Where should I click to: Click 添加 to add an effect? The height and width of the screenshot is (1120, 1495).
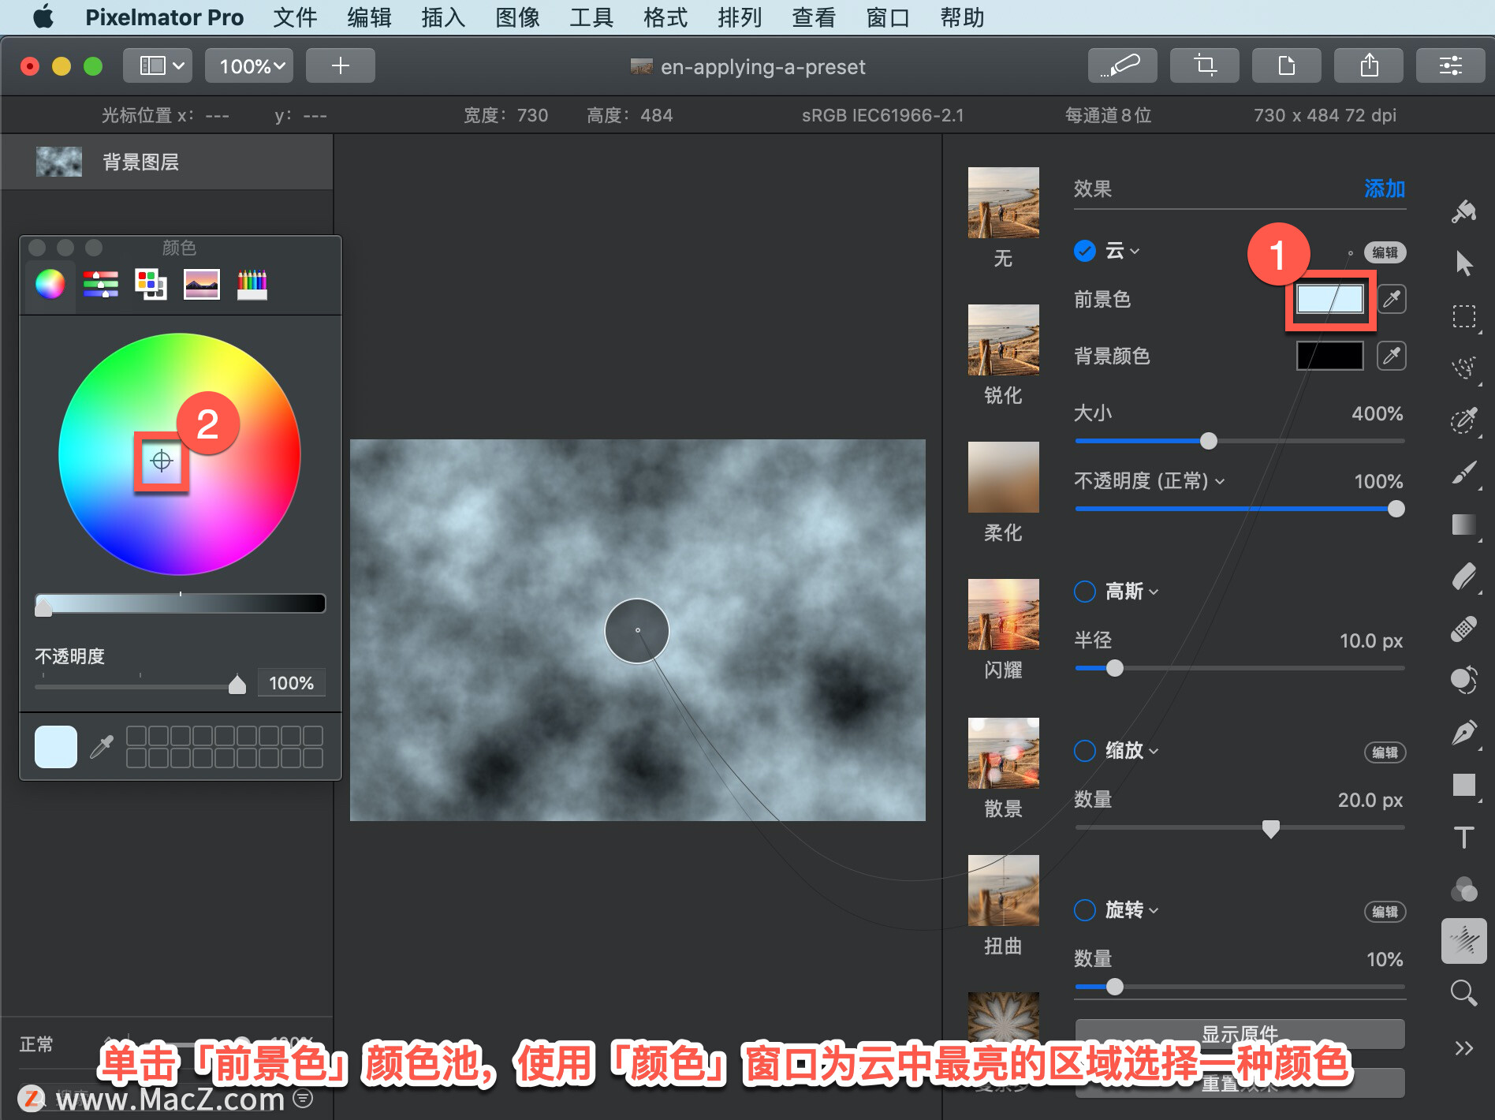pos(1385,189)
